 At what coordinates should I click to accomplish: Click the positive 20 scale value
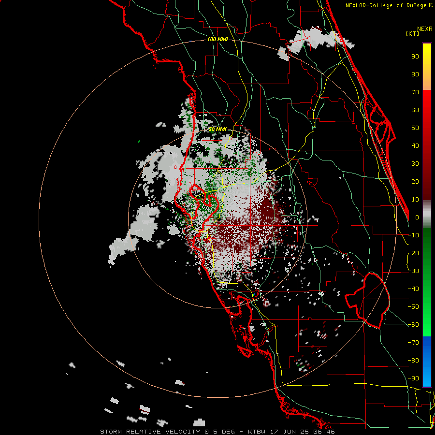point(415,182)
